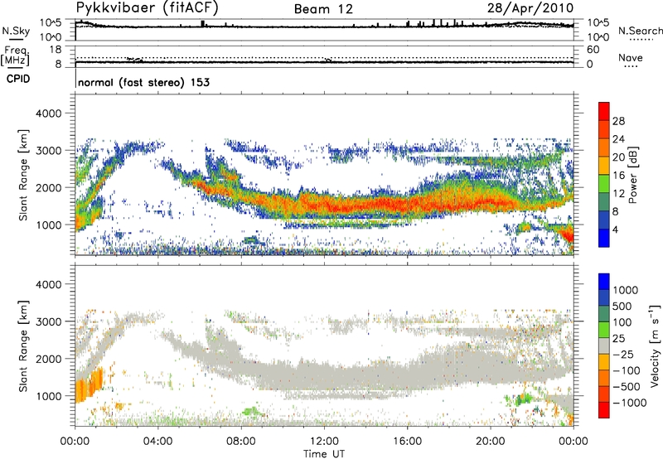Click the '20:00' time axis tick

pyautogui.click(x=491, y=442)
